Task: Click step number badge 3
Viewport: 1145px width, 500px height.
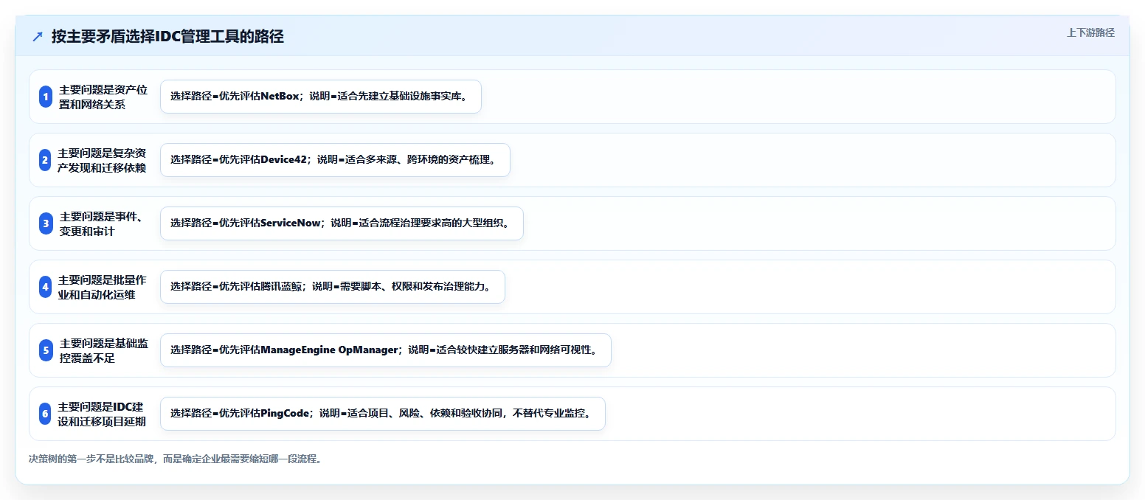Action: [x=46, y=223]
